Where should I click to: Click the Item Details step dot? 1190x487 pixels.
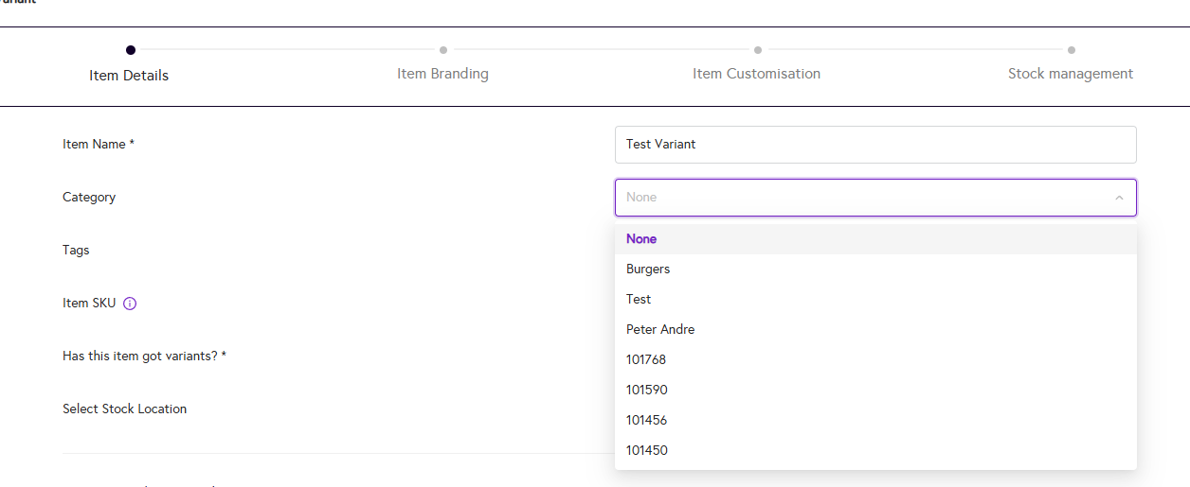pyautogui.click(x=131, y=50)
